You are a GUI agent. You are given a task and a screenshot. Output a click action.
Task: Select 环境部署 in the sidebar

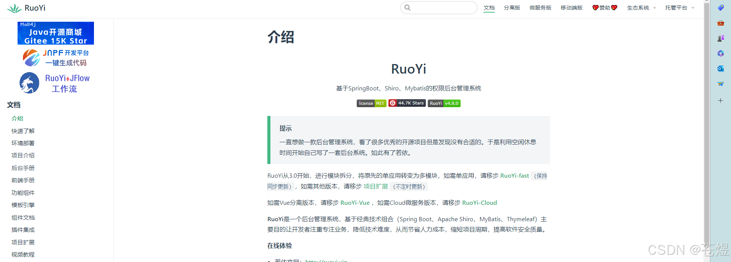pyautogui.click(x=23, y=143)
